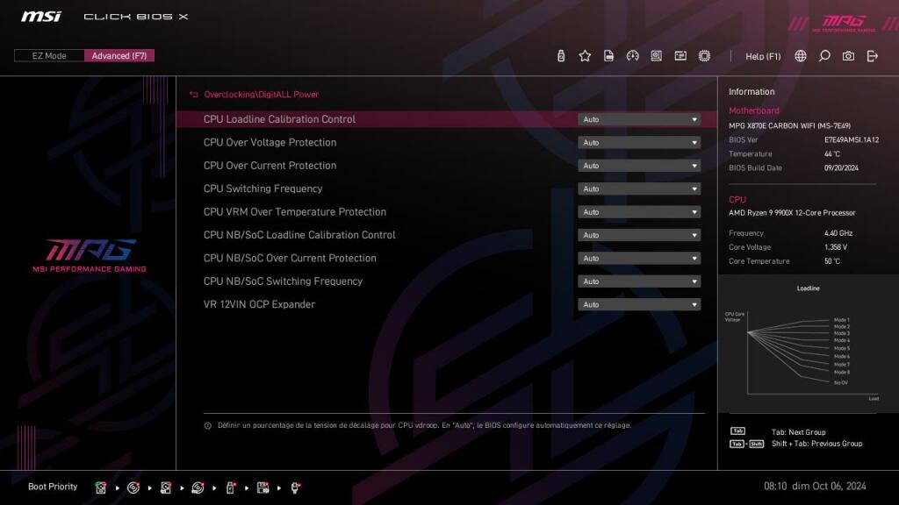Expand the VR 12VIN OCP Expander selector

coord(639,304)
